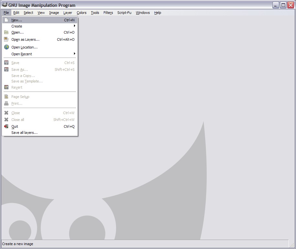Click the new document icon beside New...
296x249 pixels.
[x=6, y=20]
